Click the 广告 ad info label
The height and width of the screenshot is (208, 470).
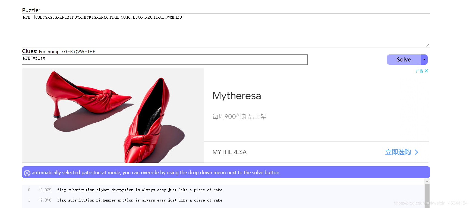(x=420, y=71)
